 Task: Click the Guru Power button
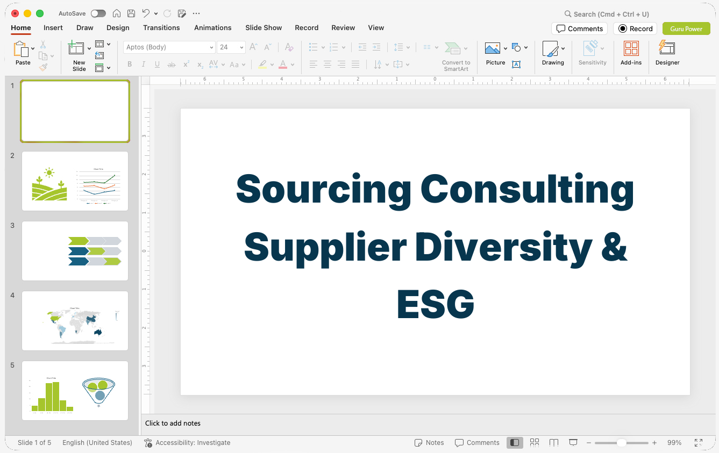(686, 28)
